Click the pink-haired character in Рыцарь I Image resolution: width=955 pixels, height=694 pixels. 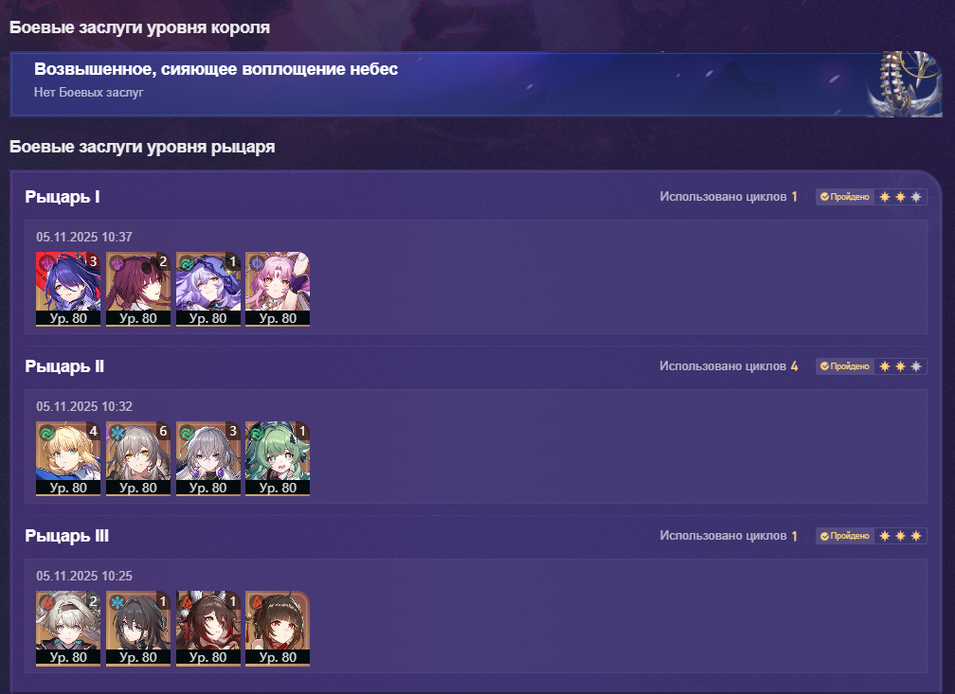click(278, 289)
